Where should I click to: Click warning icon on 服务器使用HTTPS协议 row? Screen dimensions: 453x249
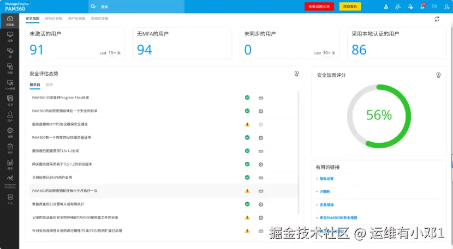[x=247, y=124]
